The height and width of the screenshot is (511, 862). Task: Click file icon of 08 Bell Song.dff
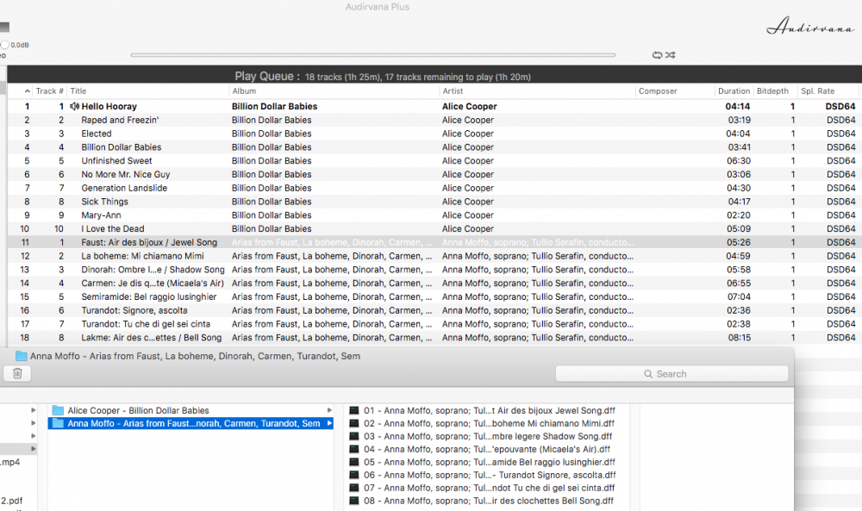point(353,501)
